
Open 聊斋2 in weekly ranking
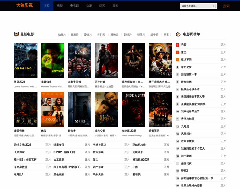pos(184,171)
